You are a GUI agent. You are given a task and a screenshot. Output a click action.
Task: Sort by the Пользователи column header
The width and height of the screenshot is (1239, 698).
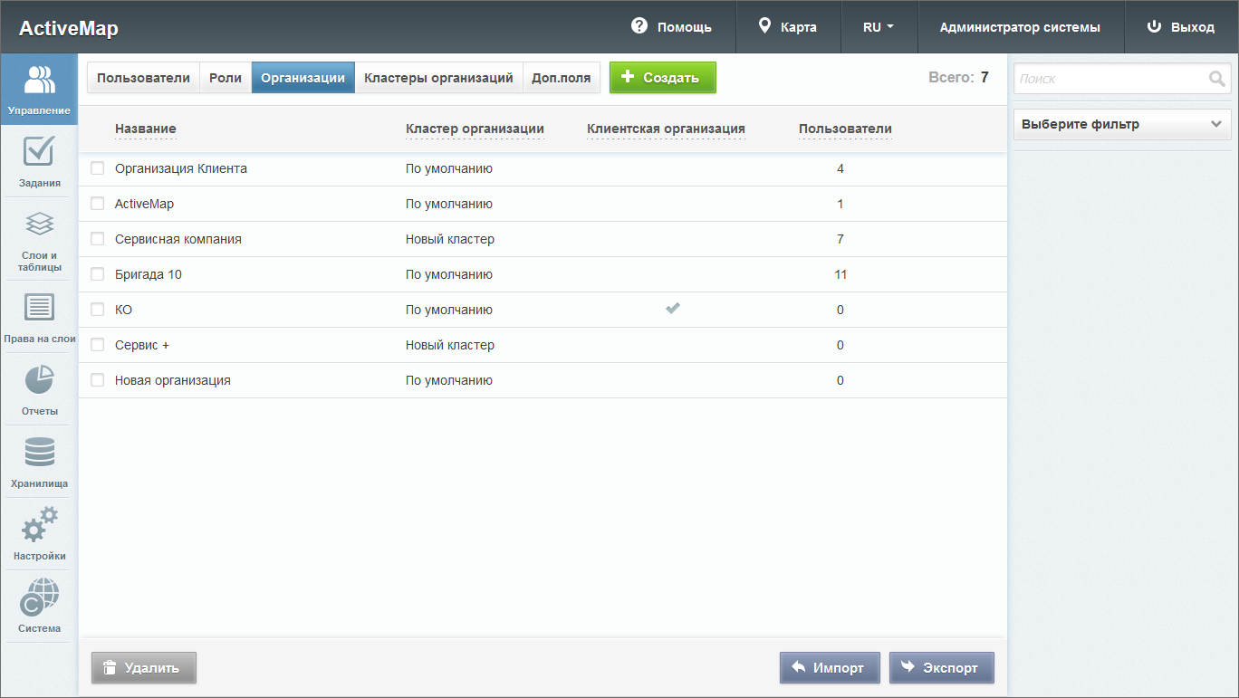pos(845,129)
